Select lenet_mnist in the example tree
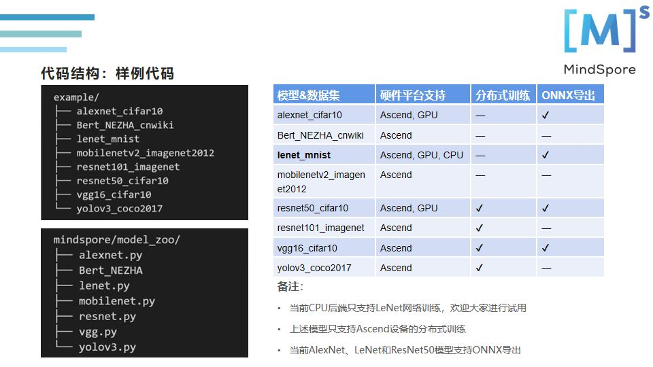Image resolution: width=653 pixels, height=367 pixels. [x=108, y=139]
